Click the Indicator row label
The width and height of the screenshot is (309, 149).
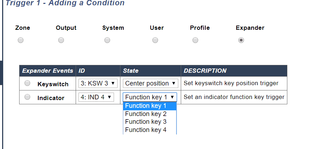pyautogui.click(x=51, y=98)
